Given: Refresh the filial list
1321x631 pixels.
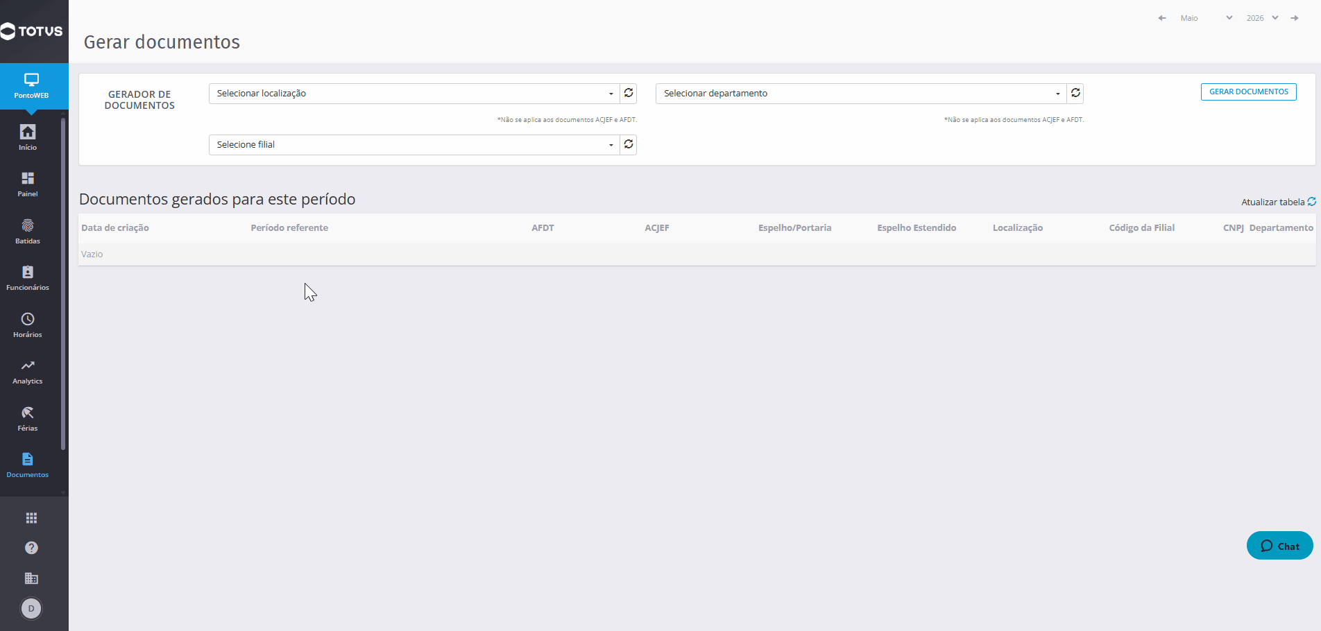Looking at the screenshot, I should (629, 144).
